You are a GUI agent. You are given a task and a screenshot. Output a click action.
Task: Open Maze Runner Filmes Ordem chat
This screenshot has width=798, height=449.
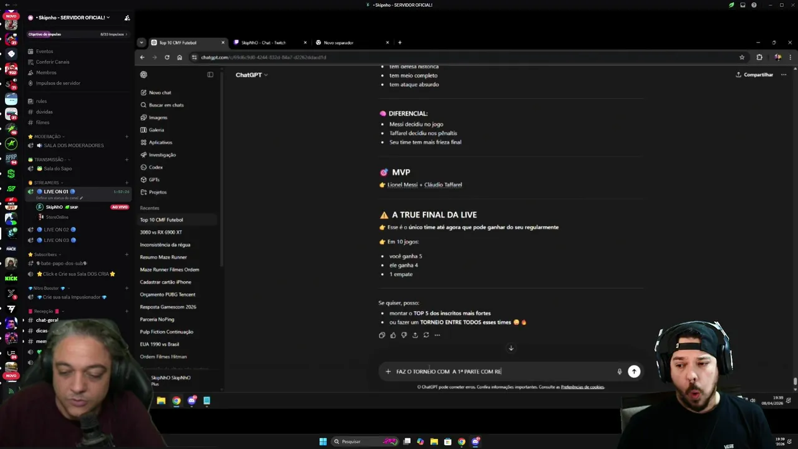(x=170, y=269)
